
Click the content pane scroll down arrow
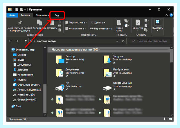coord(172,115)
